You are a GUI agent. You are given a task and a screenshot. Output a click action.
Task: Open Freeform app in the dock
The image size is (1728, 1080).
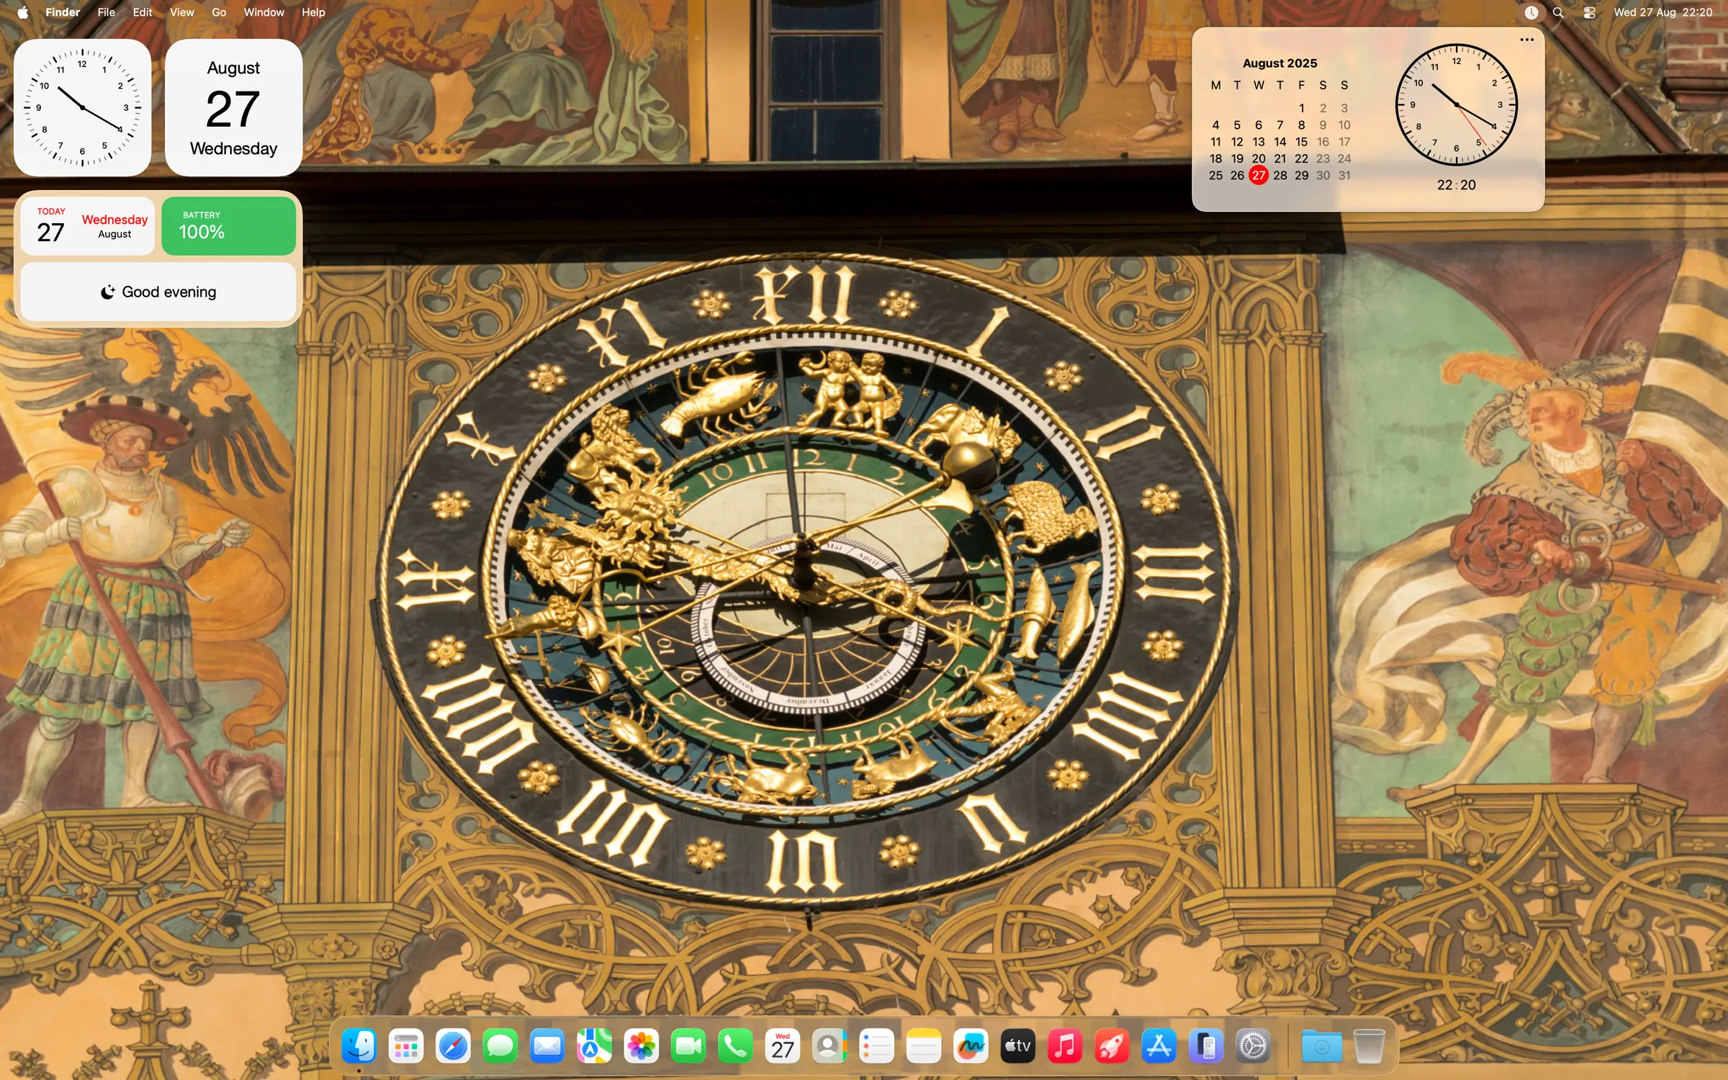point(971,1046)
